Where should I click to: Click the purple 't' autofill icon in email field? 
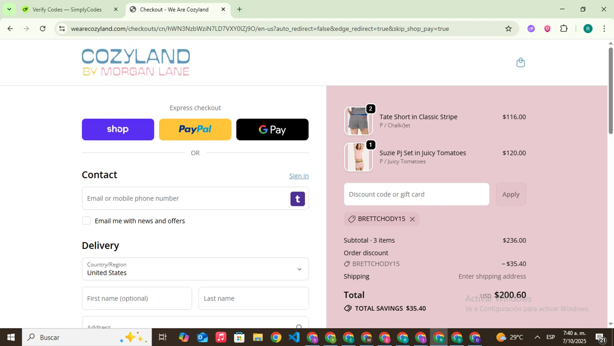pos(298,199)
